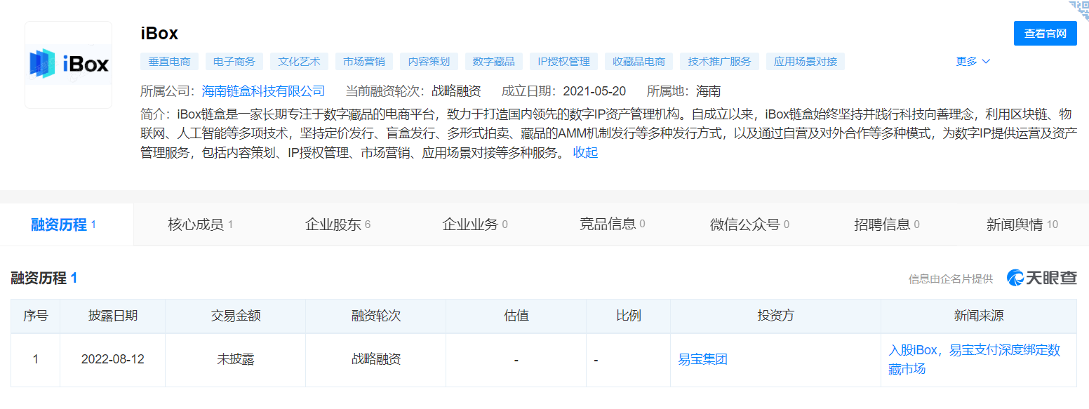Click the 天眼查 logo
Screen dimensions: 1089x409
[x=1042, y=278]
